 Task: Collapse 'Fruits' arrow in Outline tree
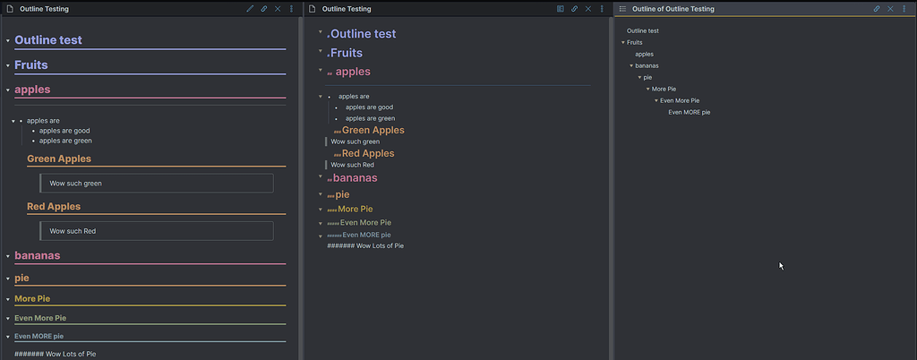tap(623, 43)
